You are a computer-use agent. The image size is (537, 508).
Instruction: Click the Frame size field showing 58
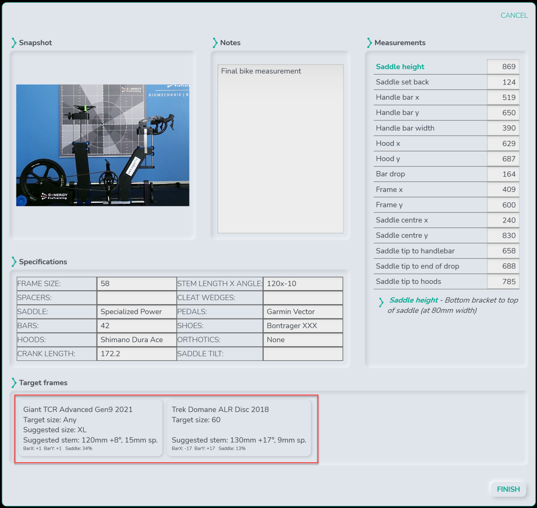tap(137, 284)
